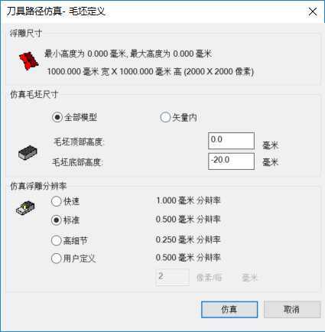Click the 0.250 毫米 分辨率 label

(188, 239)
